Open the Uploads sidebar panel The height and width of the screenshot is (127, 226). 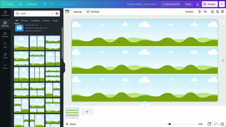tap(5, 35)
